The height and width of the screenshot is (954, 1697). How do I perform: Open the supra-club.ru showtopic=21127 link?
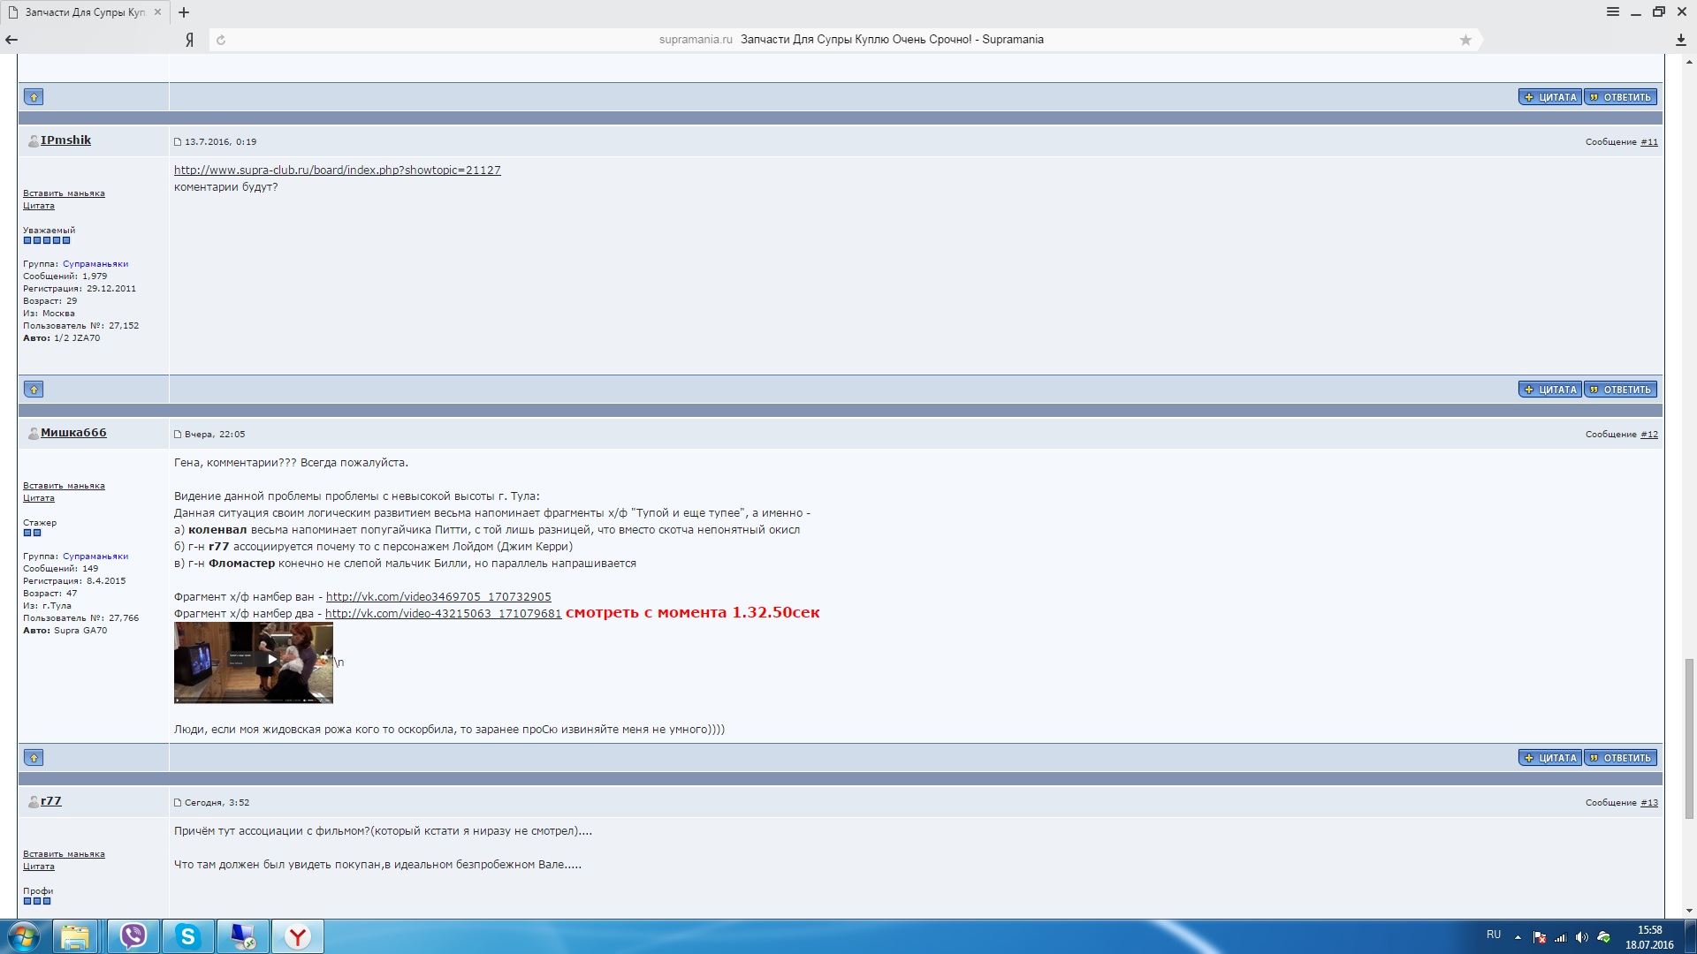(337, 170)
